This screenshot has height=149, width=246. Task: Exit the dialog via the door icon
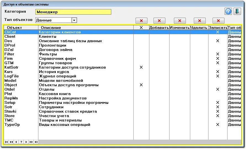237,11
